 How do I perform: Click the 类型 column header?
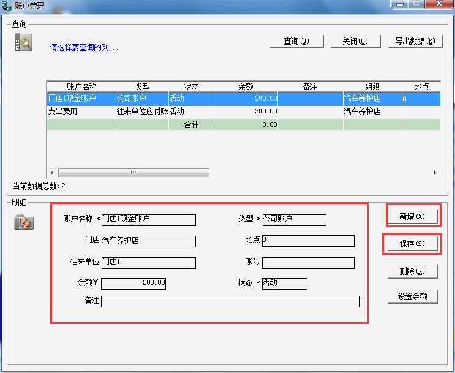pyautogui.click(x=142, y=87)
